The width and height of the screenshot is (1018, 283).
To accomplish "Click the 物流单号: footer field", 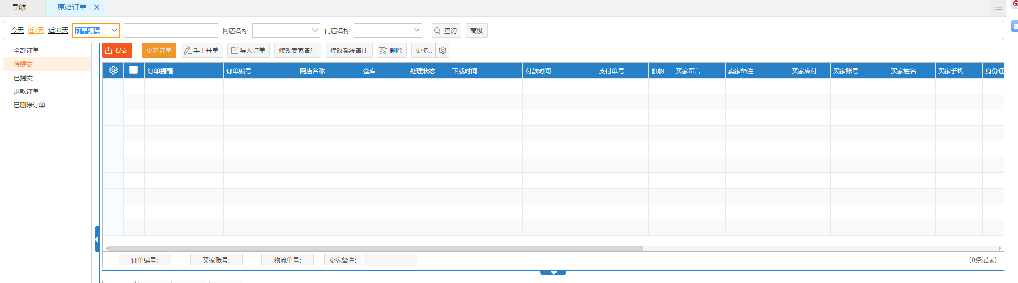I will (287, 260).
